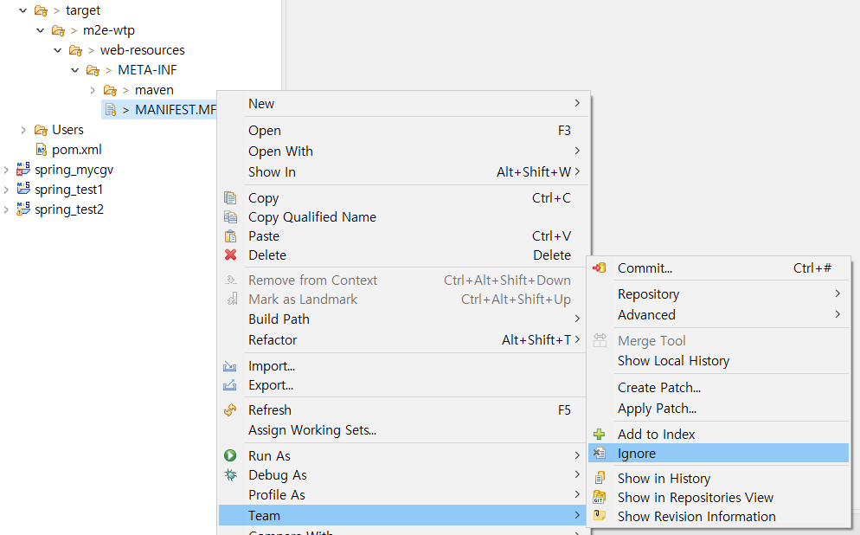Select the Run As green play icon
Image resolution: width=860 pixels, height=535 pixels.
[x=231, y=455]
